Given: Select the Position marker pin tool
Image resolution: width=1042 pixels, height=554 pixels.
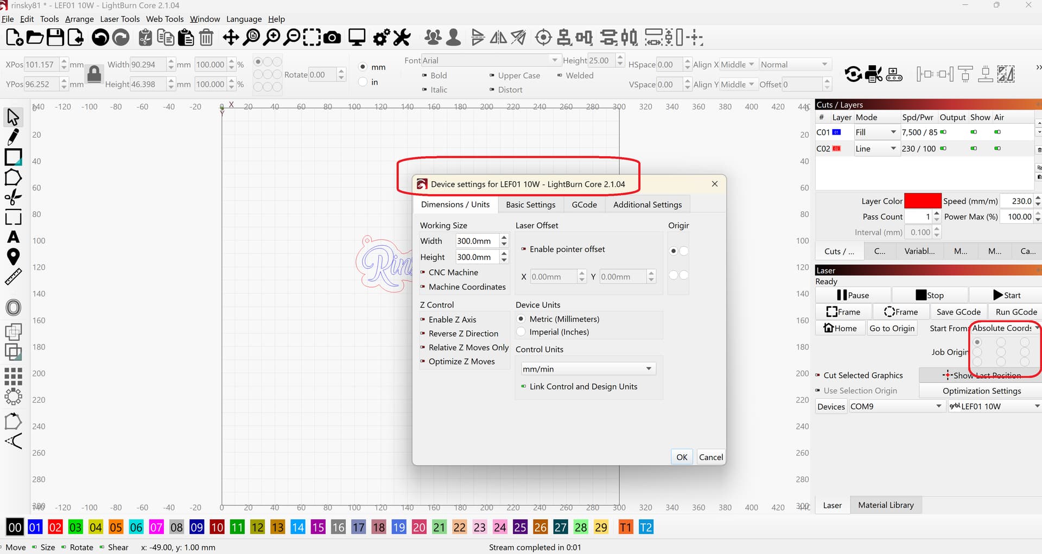Looking at the screenshot, I should [13, 257].
